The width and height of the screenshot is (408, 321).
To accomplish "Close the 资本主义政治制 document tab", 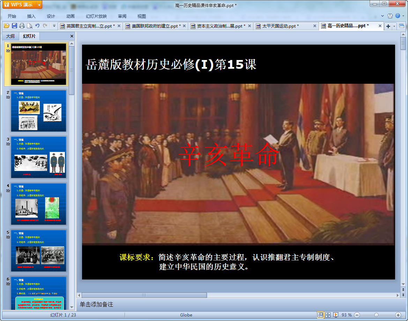I will click(250, 26).
